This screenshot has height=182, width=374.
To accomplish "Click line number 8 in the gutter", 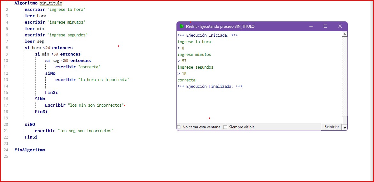I will (7, 48).
